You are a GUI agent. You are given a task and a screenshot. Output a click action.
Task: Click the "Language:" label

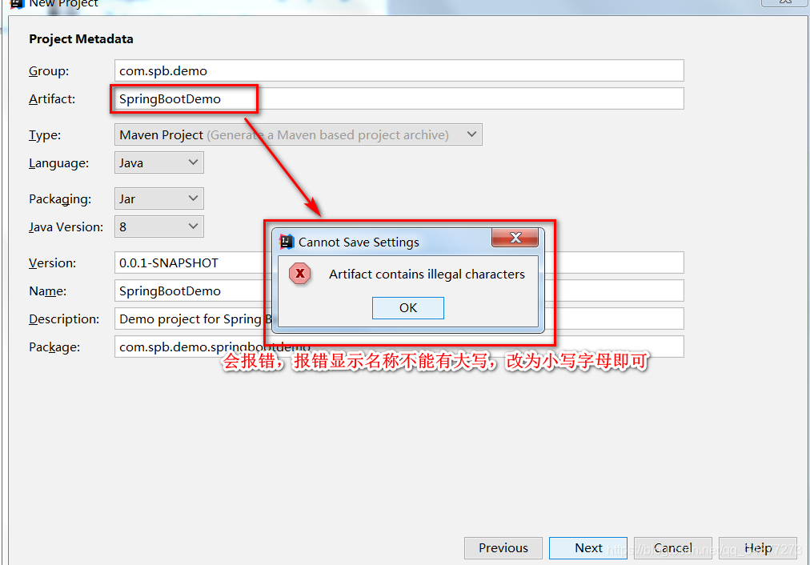[59, 163]
